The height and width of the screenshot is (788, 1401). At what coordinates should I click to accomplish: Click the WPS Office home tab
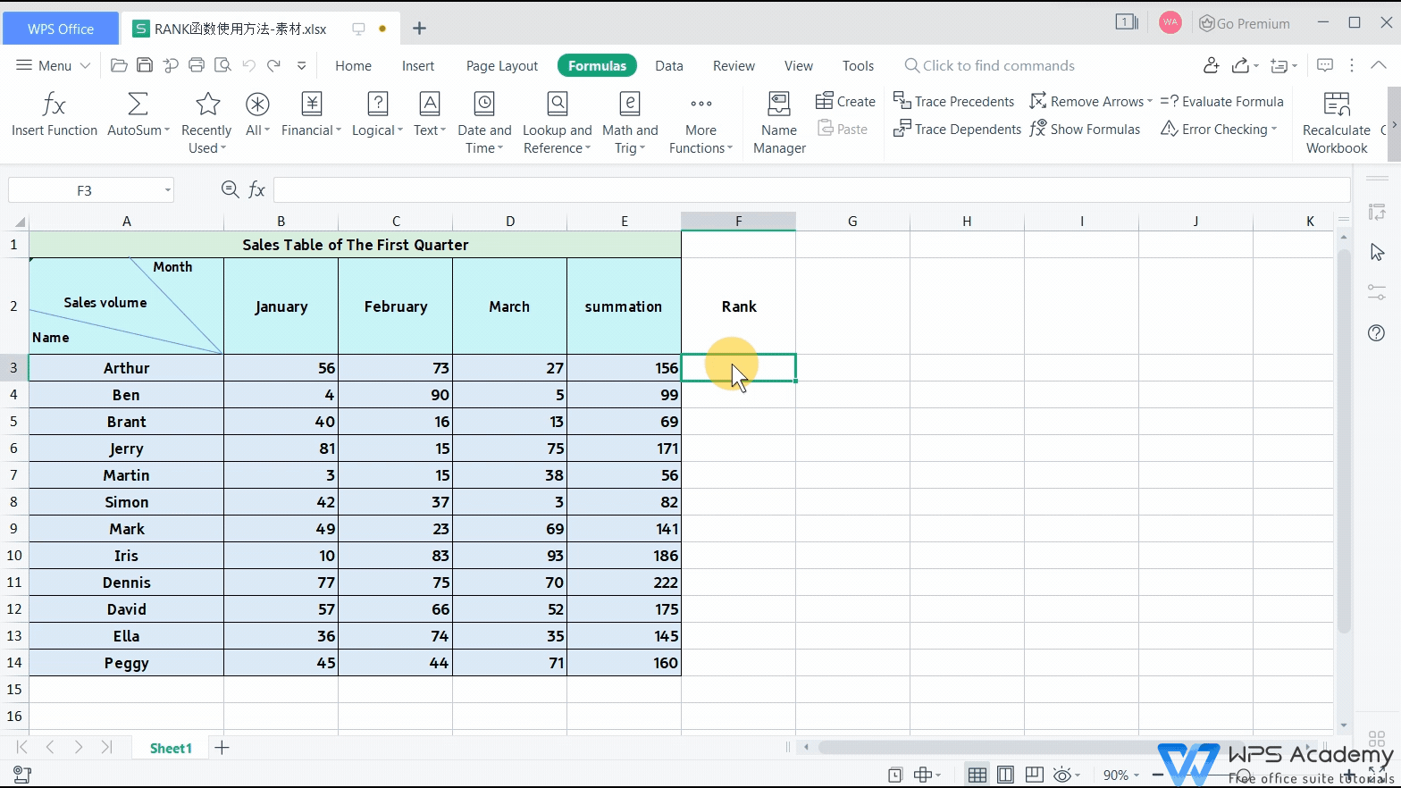pyautogui.click(x=61, y=29)
